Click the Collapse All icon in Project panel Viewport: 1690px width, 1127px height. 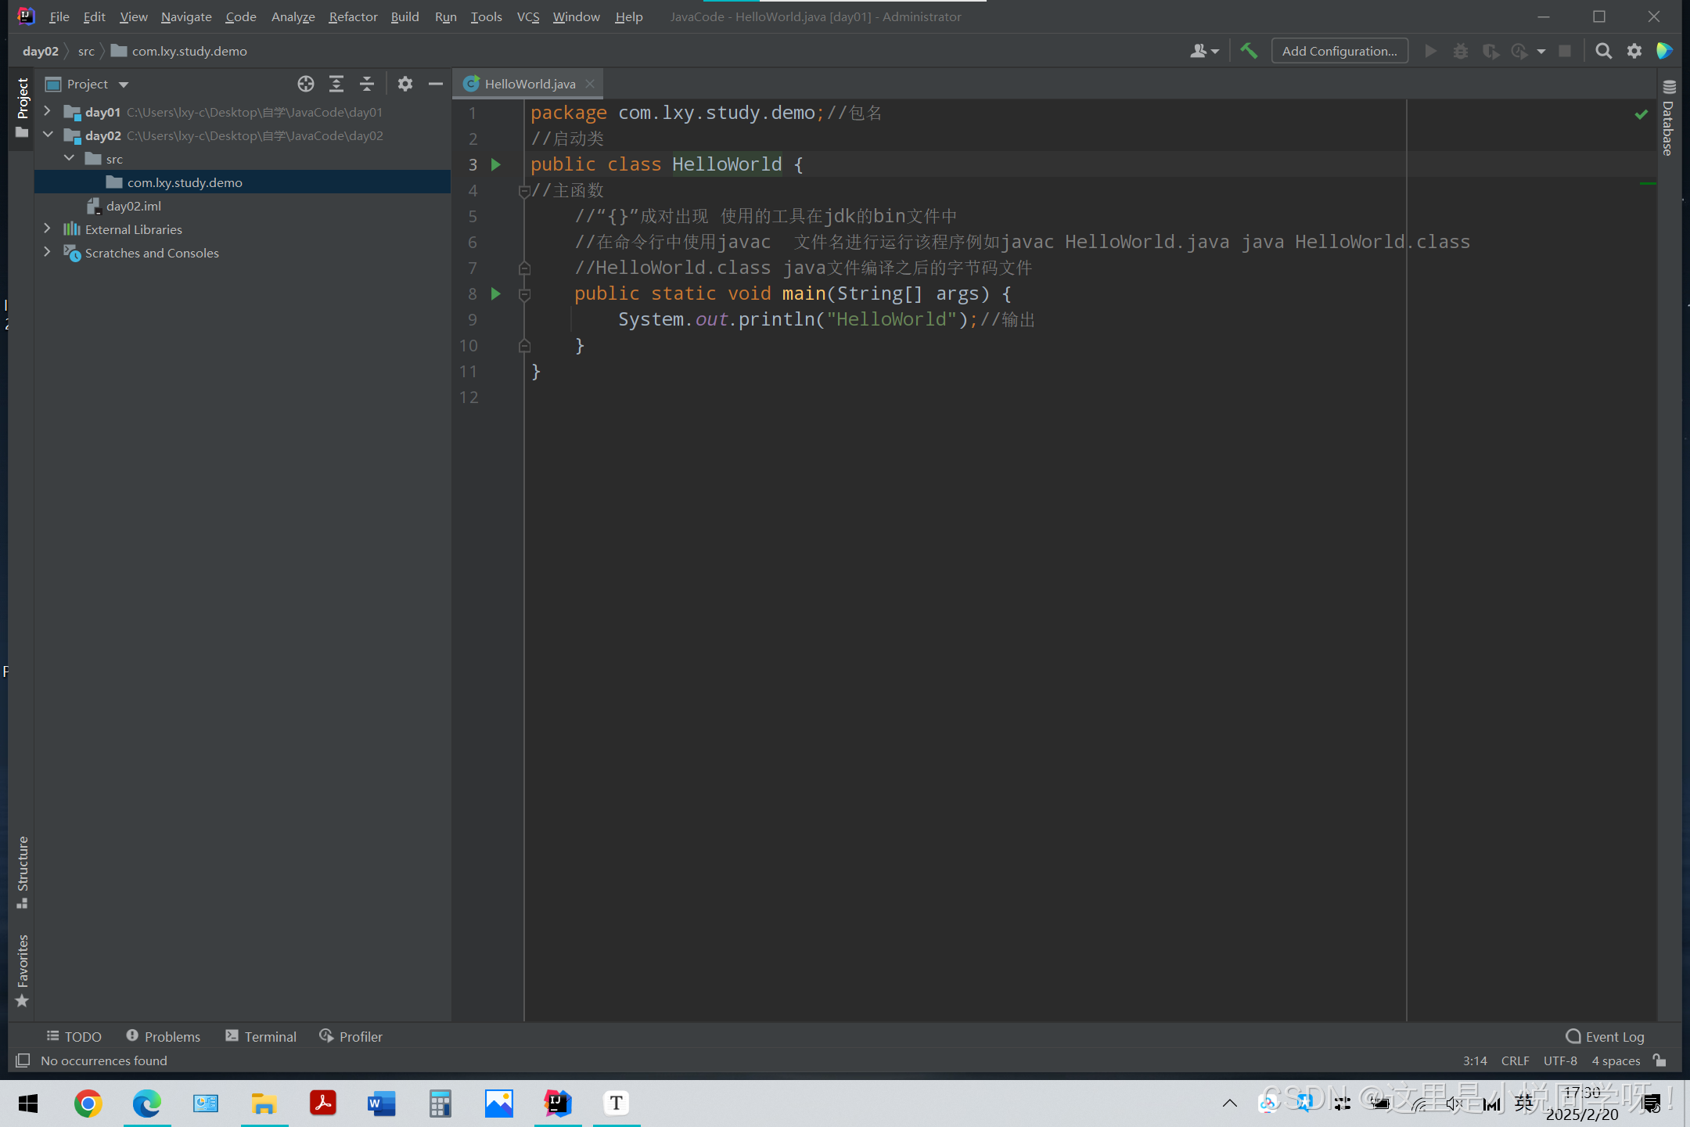coord(367,84)
